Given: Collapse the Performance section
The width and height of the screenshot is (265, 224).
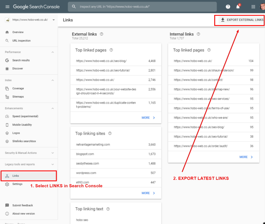Looking at the screenshot, I should pos(53,52).
